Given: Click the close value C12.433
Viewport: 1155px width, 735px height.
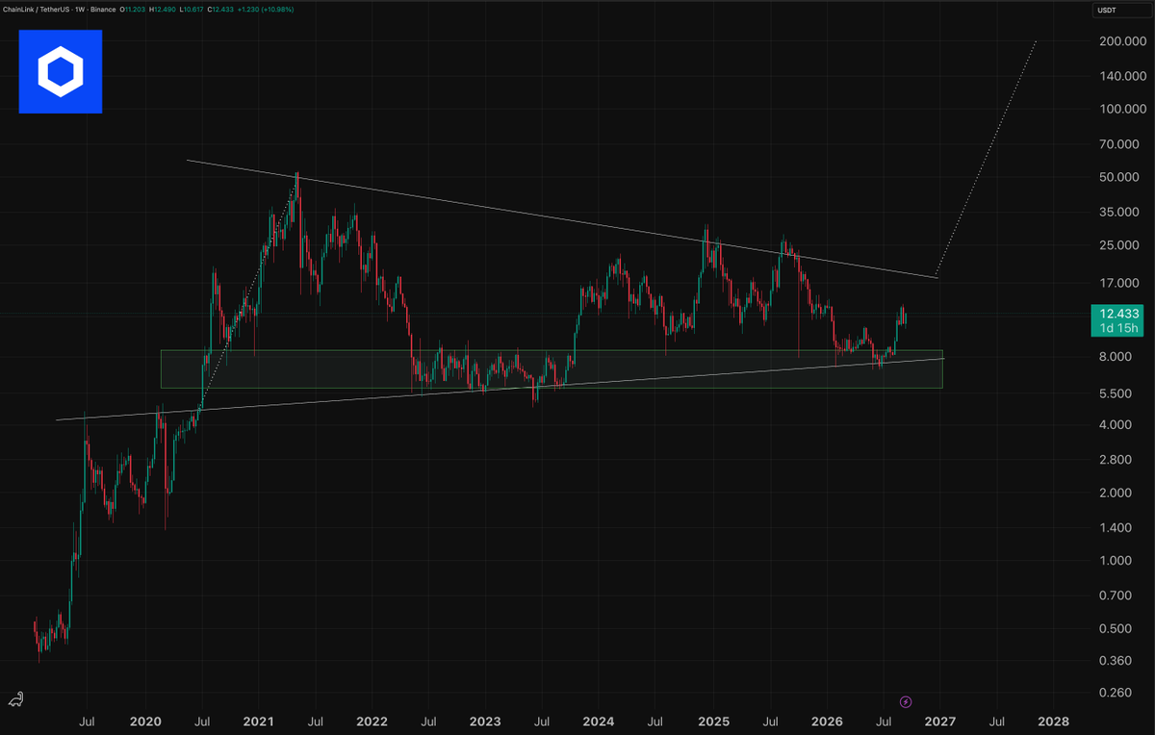Looking at the screenshot, I should point(220,9).
